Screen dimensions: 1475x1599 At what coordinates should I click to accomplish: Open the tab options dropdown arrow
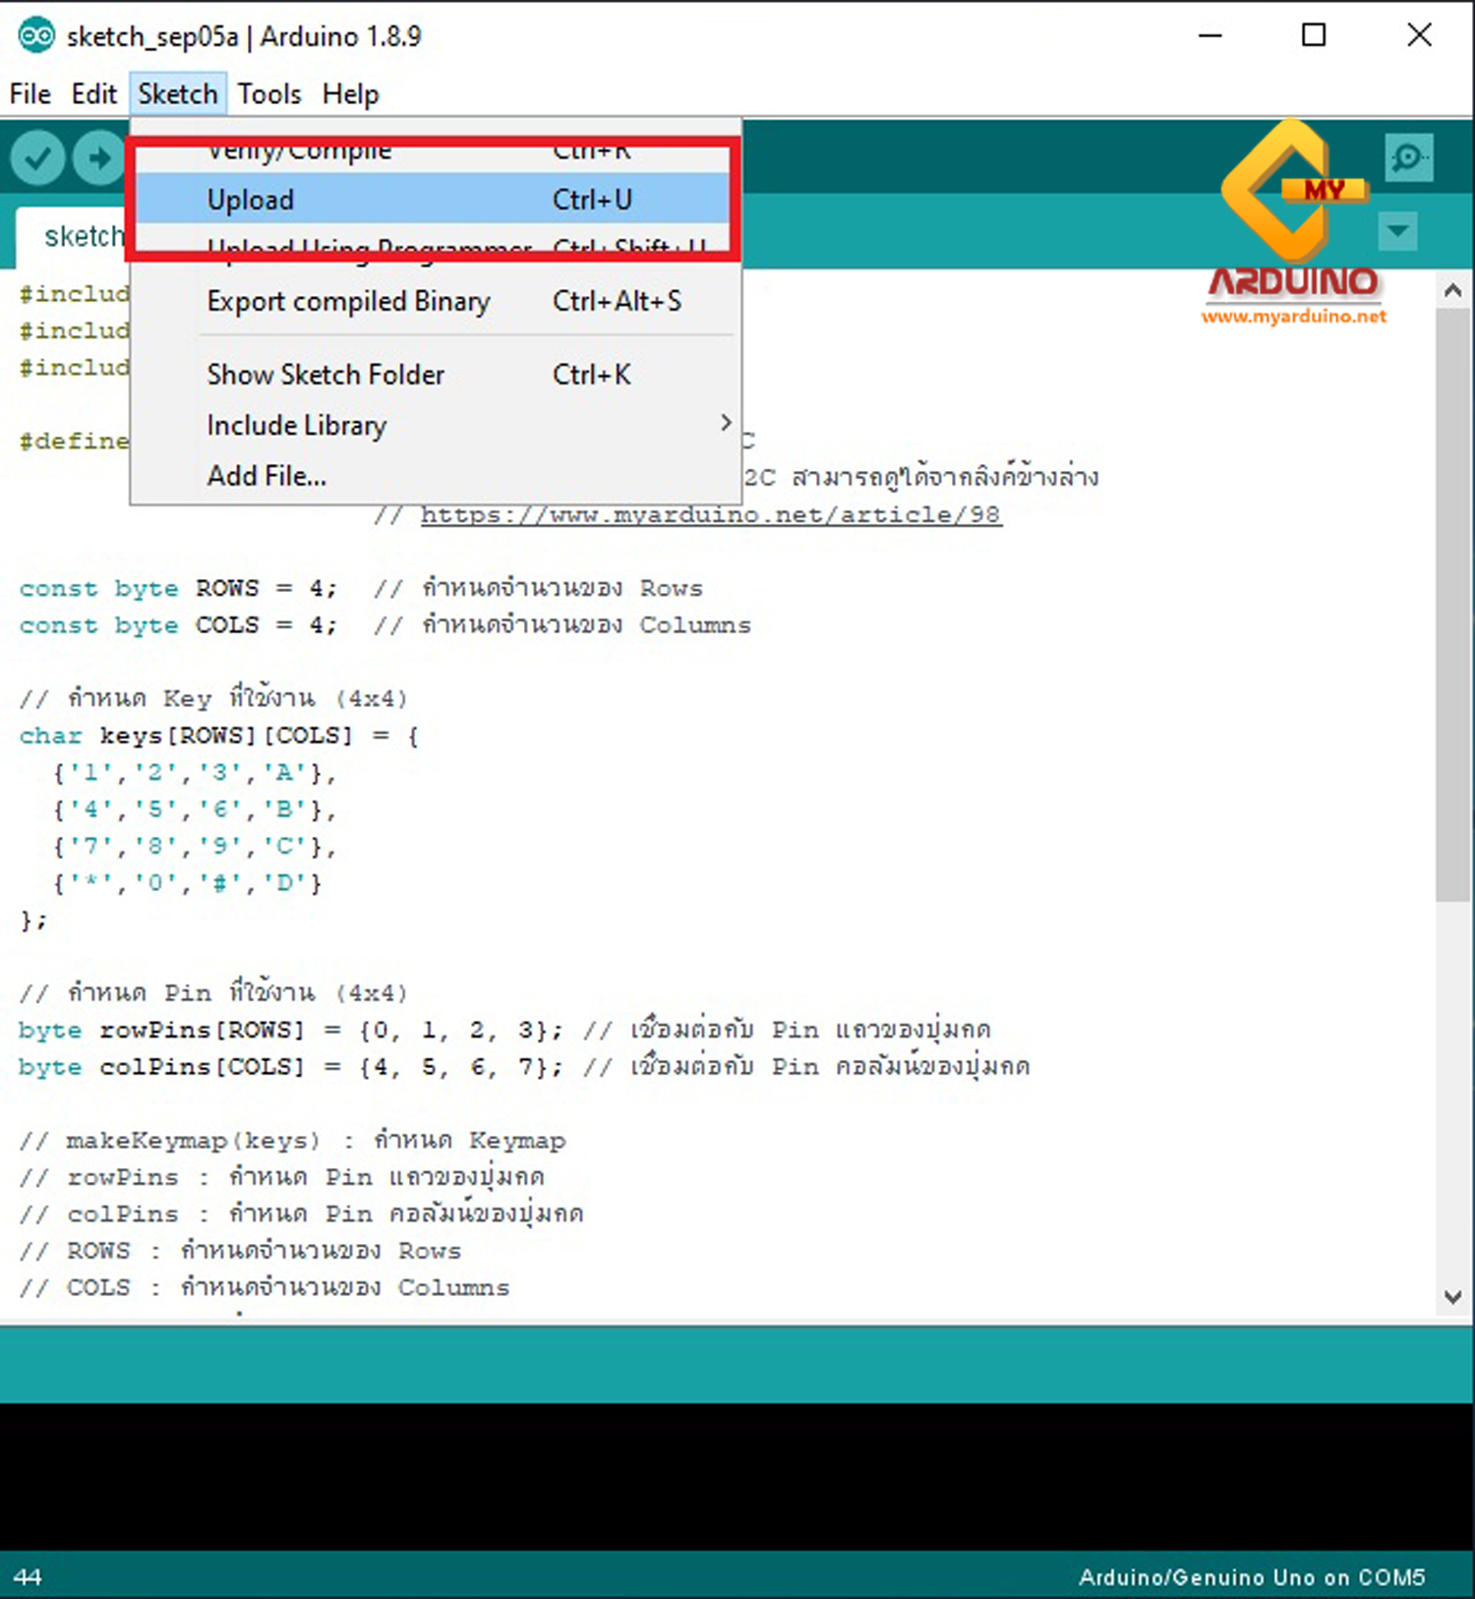tap(1397, 232)
